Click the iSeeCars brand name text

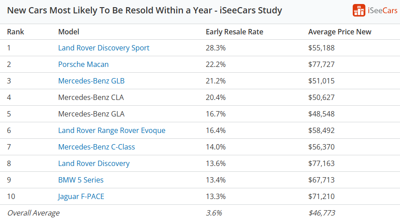click(383, 10)
